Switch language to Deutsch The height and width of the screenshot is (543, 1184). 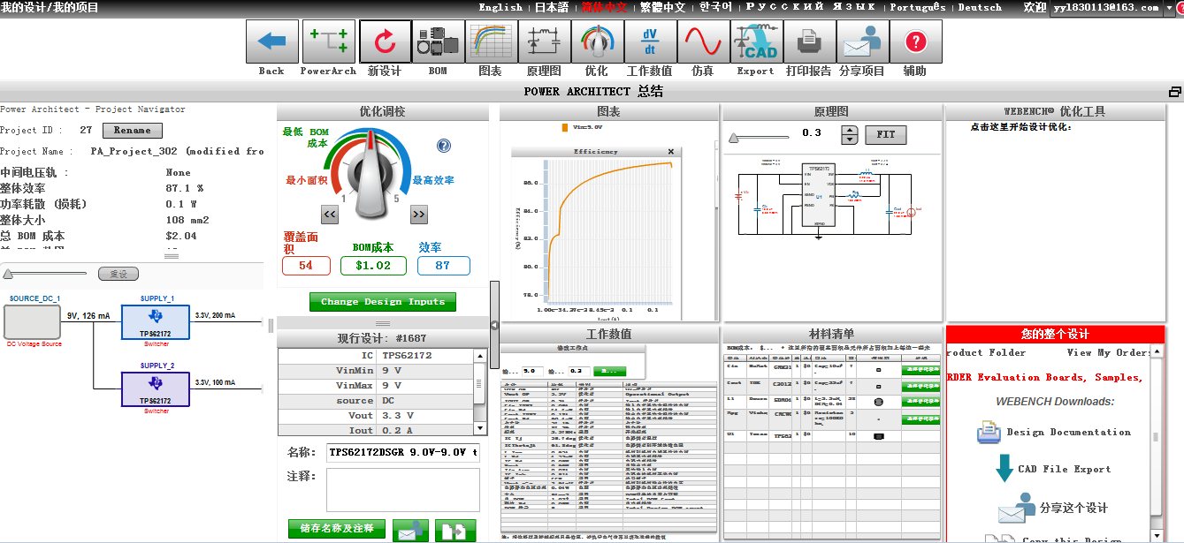coord(980,7)
